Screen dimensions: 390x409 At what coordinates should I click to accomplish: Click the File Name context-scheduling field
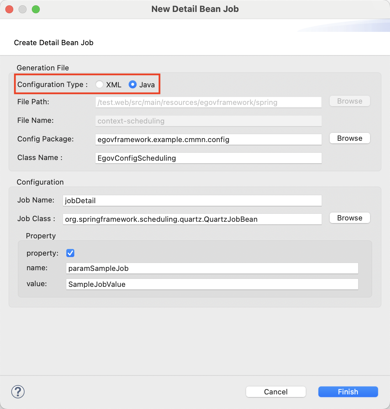click(x=208, y=121)
